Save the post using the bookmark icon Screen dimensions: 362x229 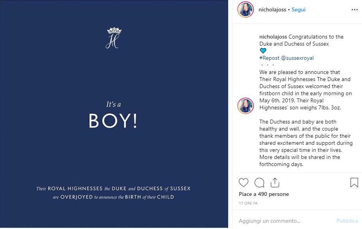click(354, 182)
